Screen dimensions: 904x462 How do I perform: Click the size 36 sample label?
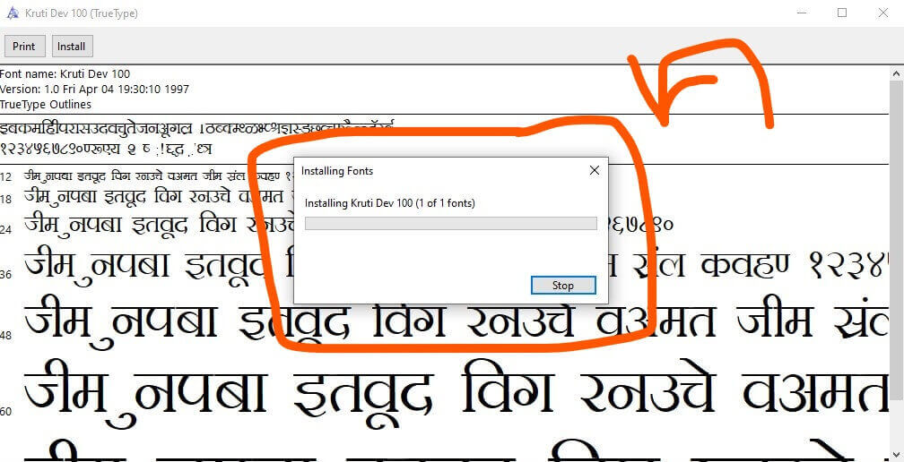(x=5, y=275)
